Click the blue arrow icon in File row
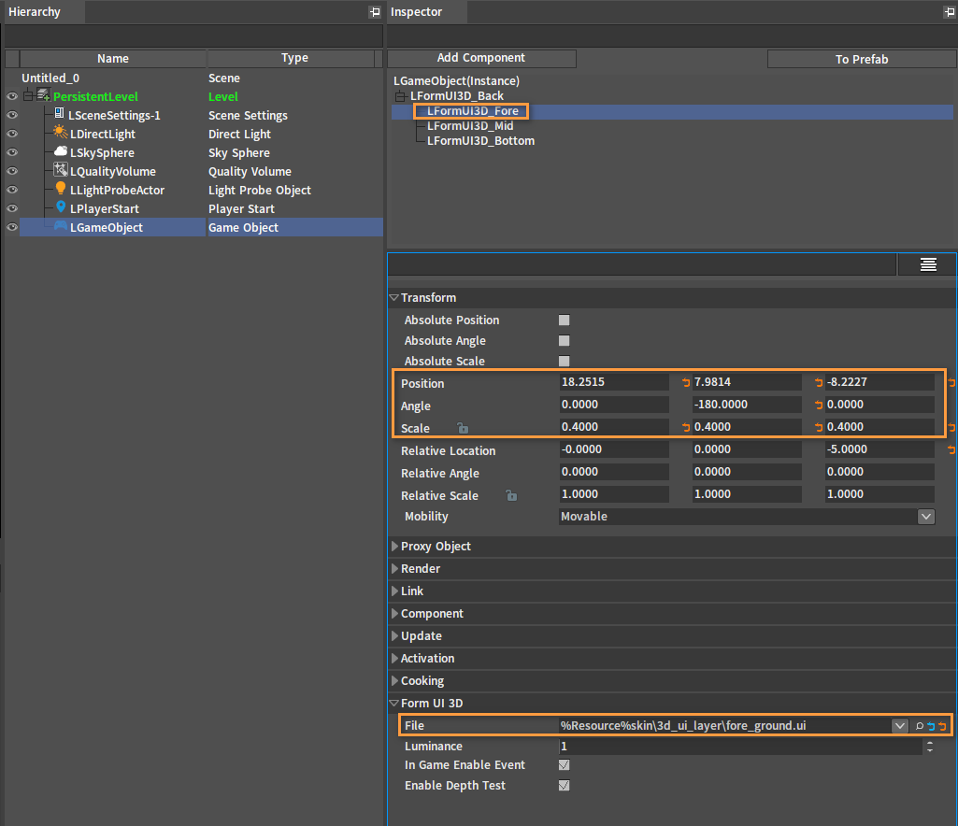Image resolution: width=958 pixels, height=826 pixels. coord(931,726)
